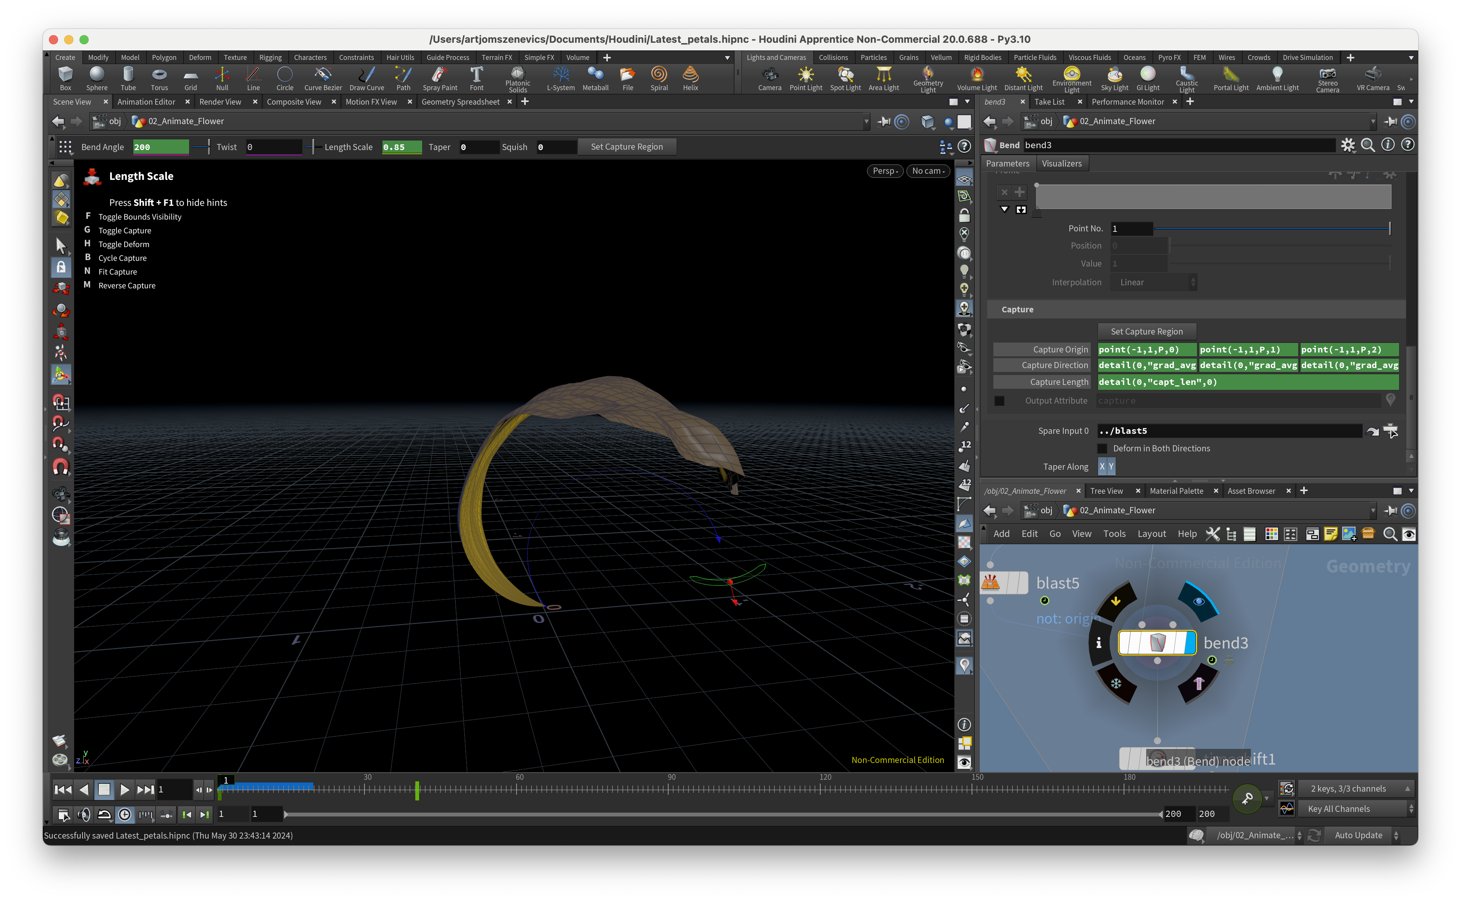Switch to the Geometry Spreadsheet tab
Screen dimensions: 1461x902
point(460,102)
